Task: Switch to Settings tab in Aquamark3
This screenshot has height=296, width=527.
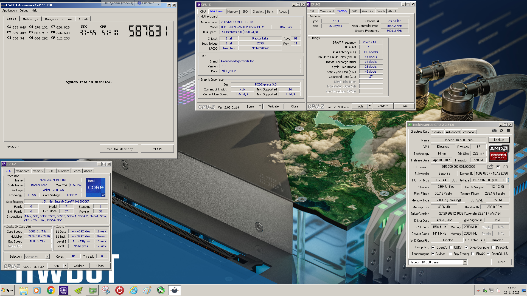Action: (x=30, y=19)
